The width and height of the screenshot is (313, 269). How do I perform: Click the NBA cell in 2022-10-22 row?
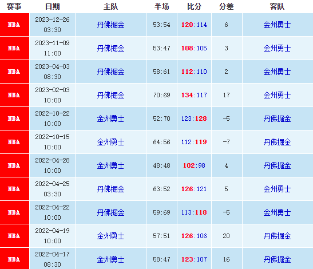click(14, 118)
